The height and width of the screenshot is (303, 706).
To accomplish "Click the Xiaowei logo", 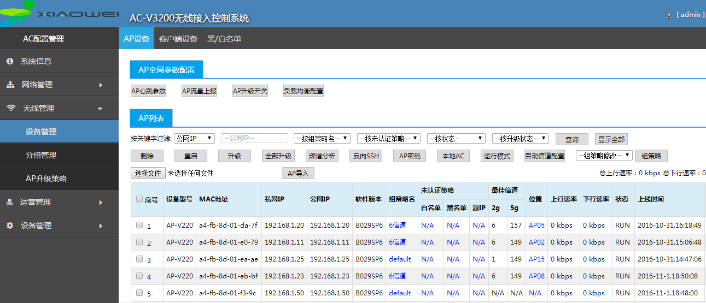I will 59,13.
